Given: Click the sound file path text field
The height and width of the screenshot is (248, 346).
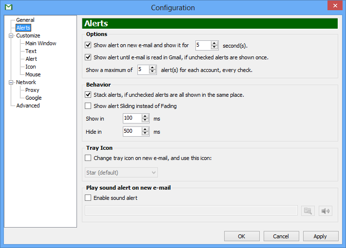Looking at the screenshot, I should coord(191,211).
